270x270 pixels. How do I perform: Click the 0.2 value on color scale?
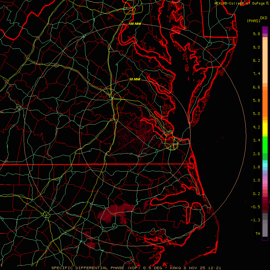[x=256, y=194]
